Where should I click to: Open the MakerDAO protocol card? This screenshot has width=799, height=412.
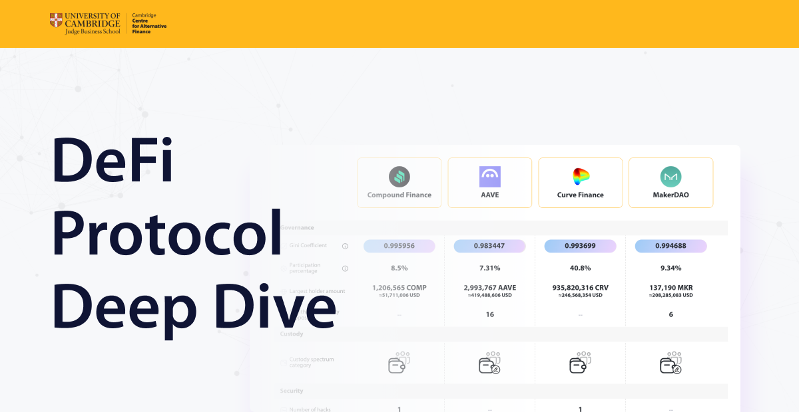671,183
